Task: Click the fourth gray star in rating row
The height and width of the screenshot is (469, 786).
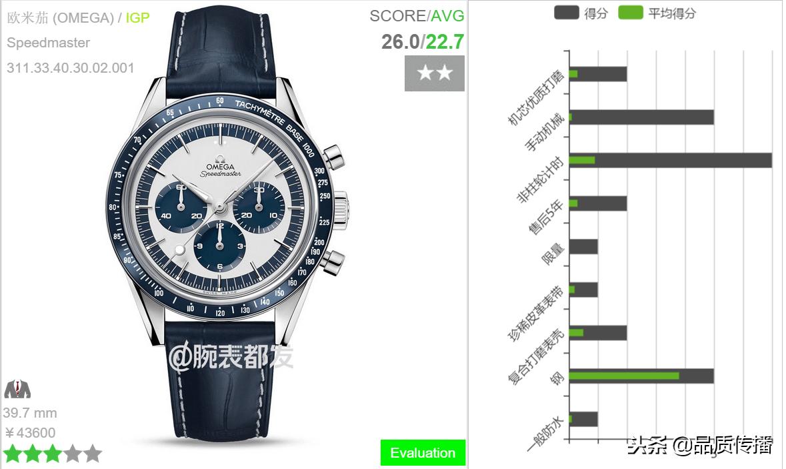Action: point(73,454)
